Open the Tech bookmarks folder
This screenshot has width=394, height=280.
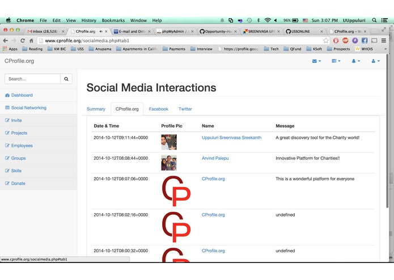pos(272,49)
